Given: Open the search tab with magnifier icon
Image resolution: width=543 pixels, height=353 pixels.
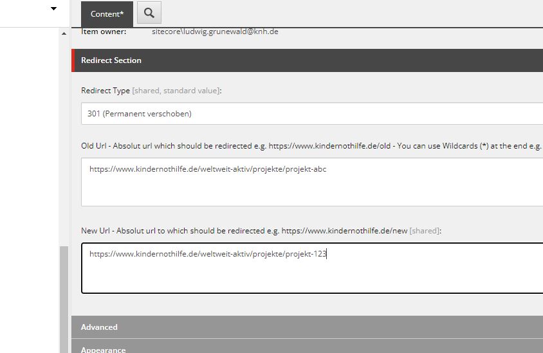Looking at the screenshot, I should [x=149, y=13].
